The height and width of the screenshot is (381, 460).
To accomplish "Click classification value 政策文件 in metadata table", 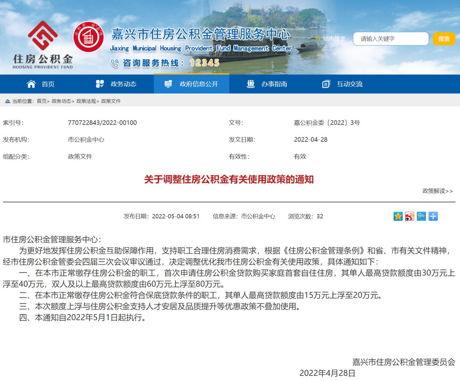I will coord(80,156).
